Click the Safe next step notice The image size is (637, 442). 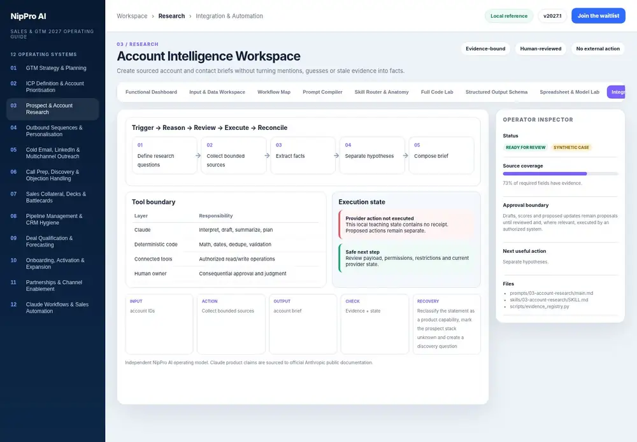click(x=406, y=258)
